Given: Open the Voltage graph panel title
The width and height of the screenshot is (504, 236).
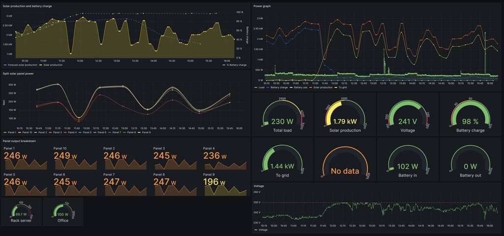Looking at the screenshot, I should coord(259,186).
